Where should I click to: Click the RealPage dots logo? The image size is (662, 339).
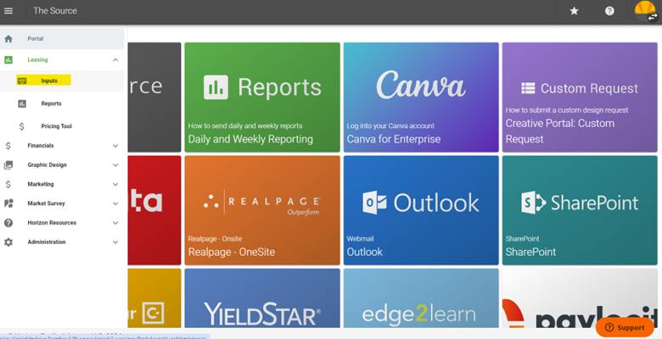coord(211,202)
